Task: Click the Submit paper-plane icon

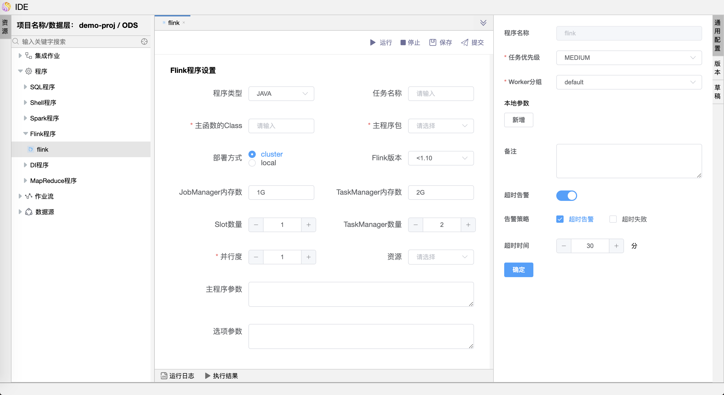Action: [465, 42]
